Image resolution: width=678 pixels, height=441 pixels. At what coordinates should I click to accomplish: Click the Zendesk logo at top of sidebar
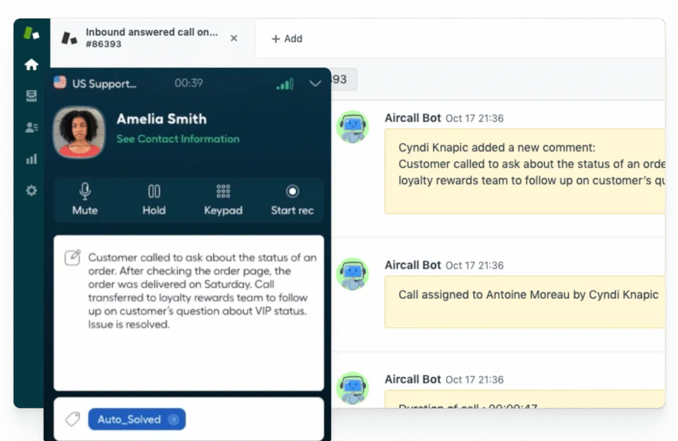point(31,33)
